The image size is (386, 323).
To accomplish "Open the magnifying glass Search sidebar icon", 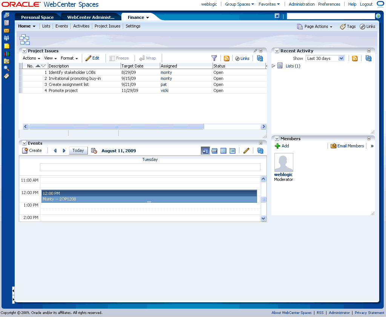I will point(7,69).
